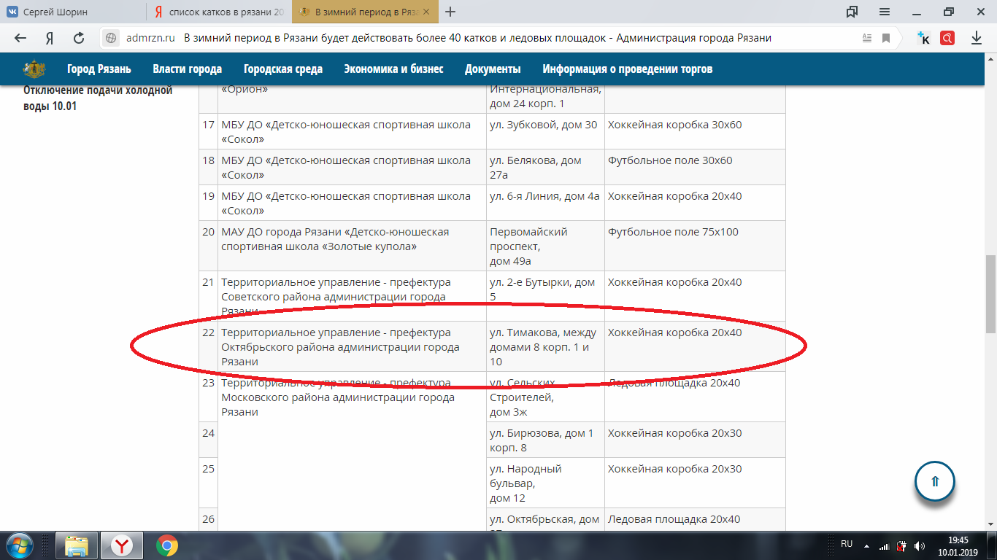Launch Google Chrome from taskbar
997x560 pixels.
(166, 545)
